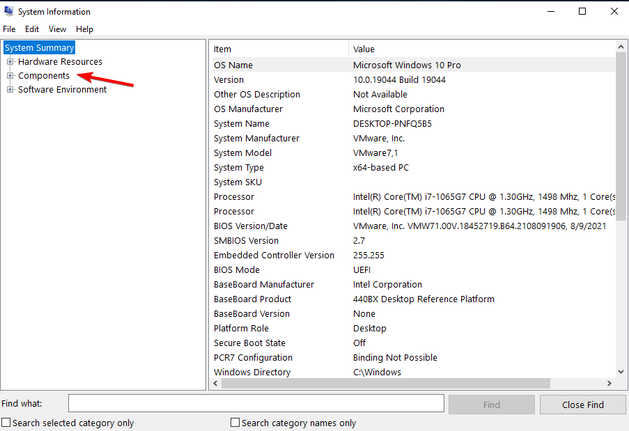This screenshot has height=431, width=629.
Task: Click the value 255.255
Action: (x=368, y=256)
